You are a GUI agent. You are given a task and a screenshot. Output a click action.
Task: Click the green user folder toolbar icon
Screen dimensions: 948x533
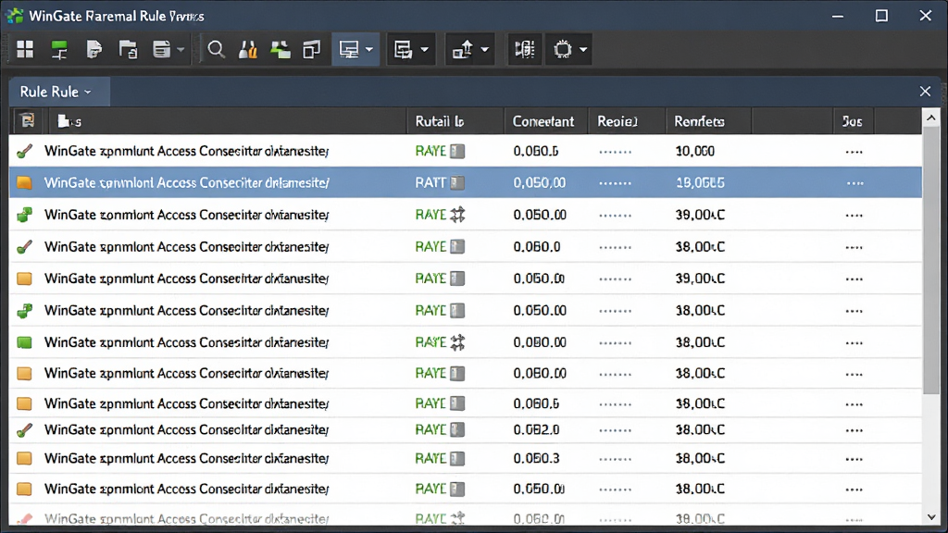point(280,50)
